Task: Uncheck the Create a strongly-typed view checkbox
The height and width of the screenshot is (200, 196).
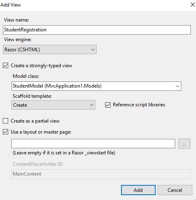Action: point(5,66)
